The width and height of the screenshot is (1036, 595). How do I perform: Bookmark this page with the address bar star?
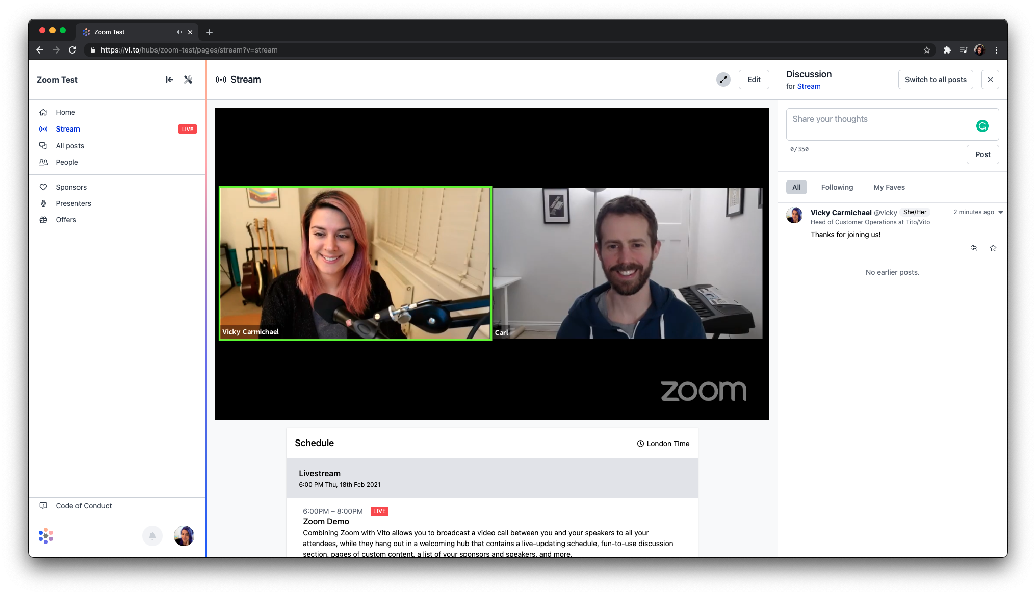click(x=927, y=50)
